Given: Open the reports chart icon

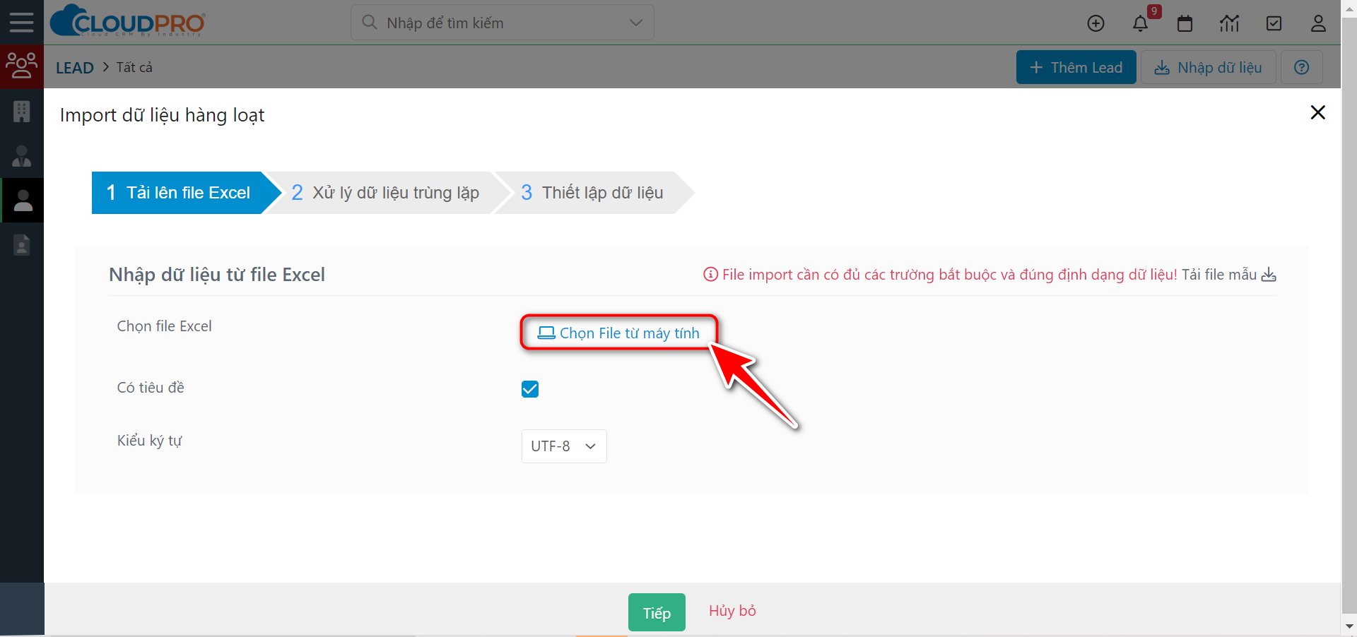Looking at the screenshot, I should 1229,23.
